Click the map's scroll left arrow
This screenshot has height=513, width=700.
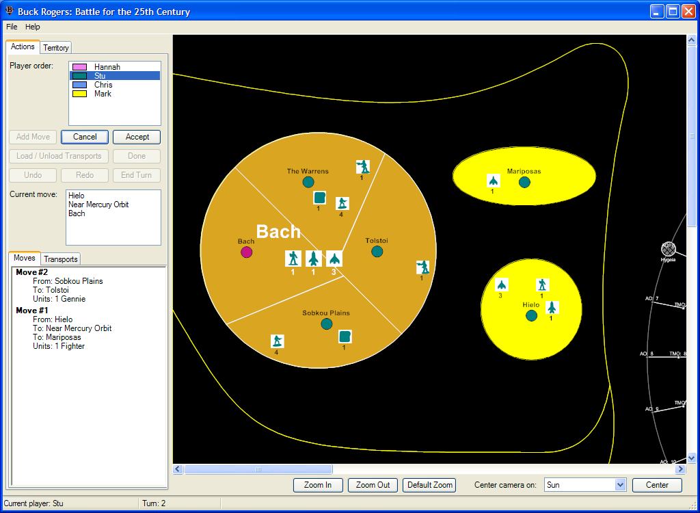178,469
